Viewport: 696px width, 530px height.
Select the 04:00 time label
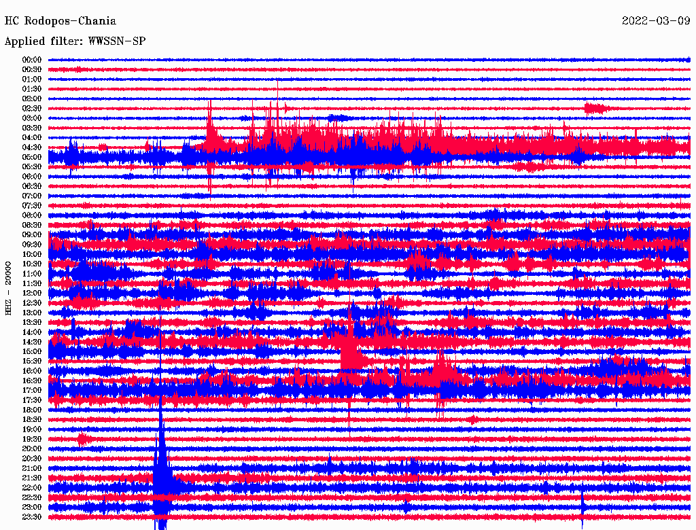pos(32,138)
